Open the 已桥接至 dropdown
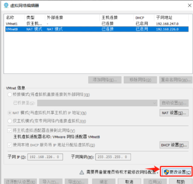The image size is (193, 184). click(97, 103)
